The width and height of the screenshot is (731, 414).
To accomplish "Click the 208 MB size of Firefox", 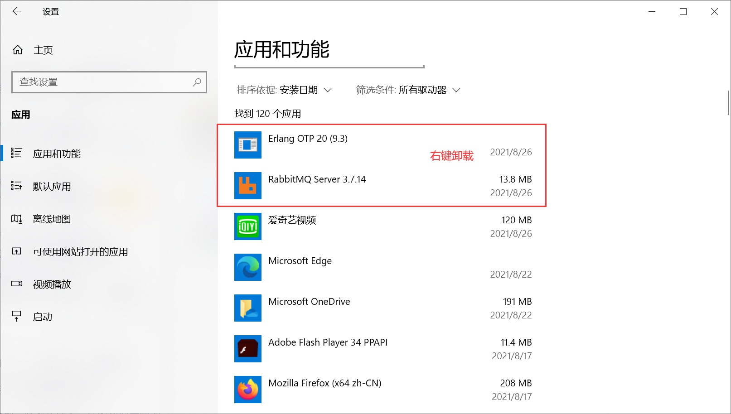I will [516, 383].
